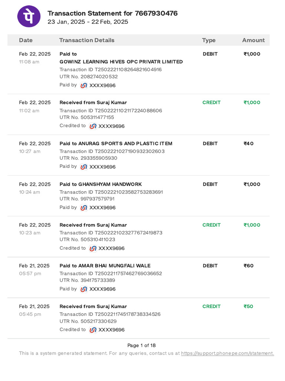285x381 pixels.
Task: Click Paid to AMAR BHAI MUNGFALI WALE
Action: (105, 266)
